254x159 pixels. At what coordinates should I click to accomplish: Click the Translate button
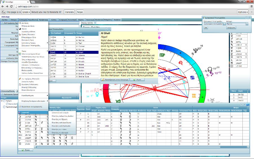69,12
